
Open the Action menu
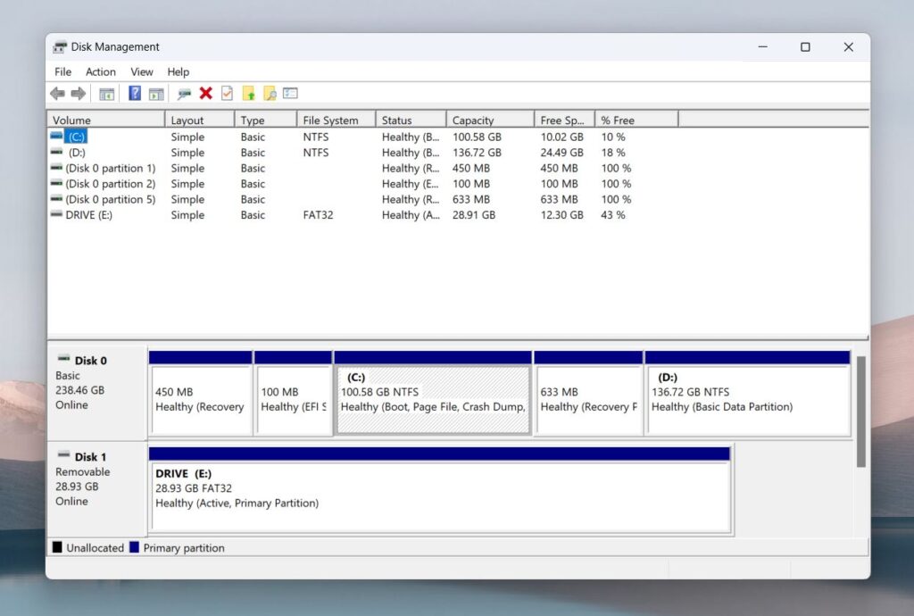click(x=100, y=71)
